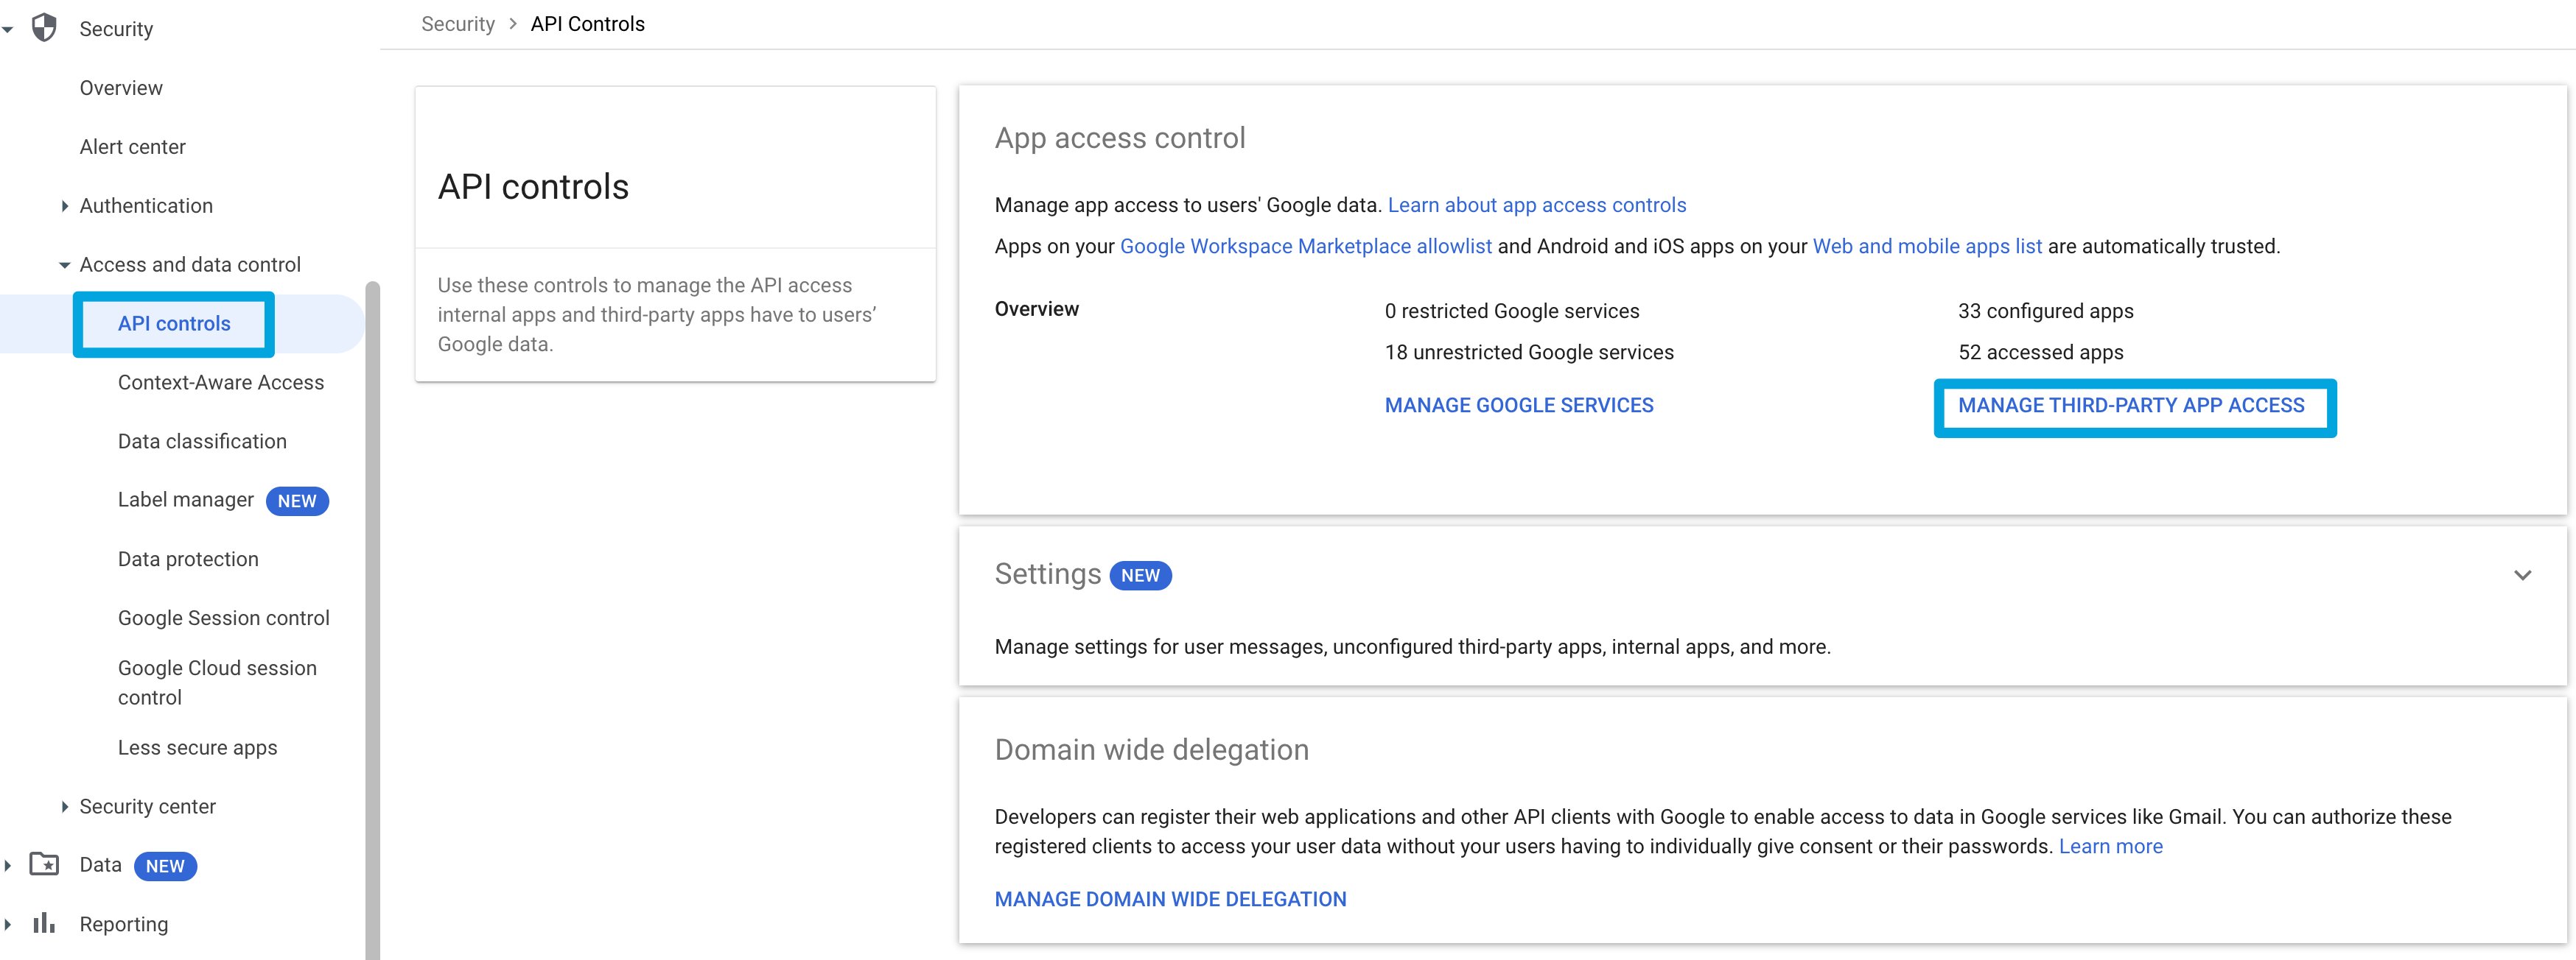The height and width of the screenshot is (960, 2576).
Task: Collapse Access and data control arrow
Action: coord(65,265)
